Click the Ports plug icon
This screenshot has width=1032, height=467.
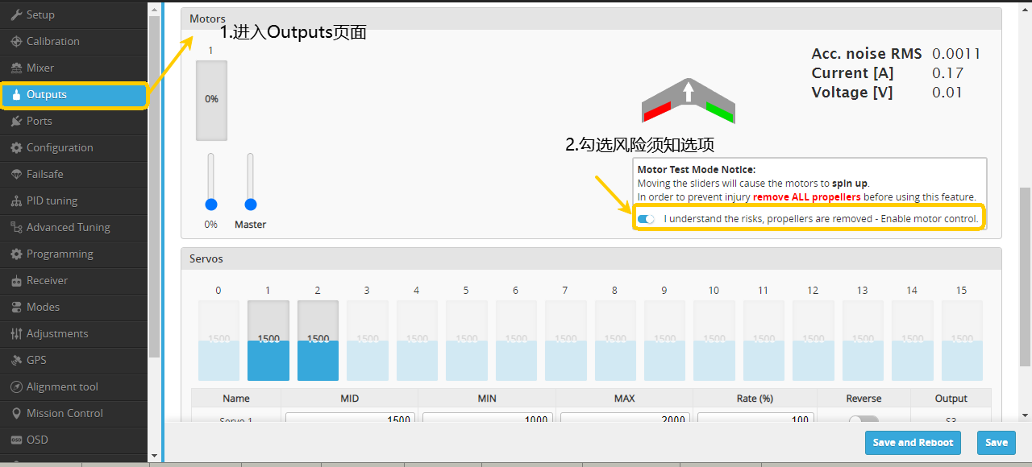point(16,121)
